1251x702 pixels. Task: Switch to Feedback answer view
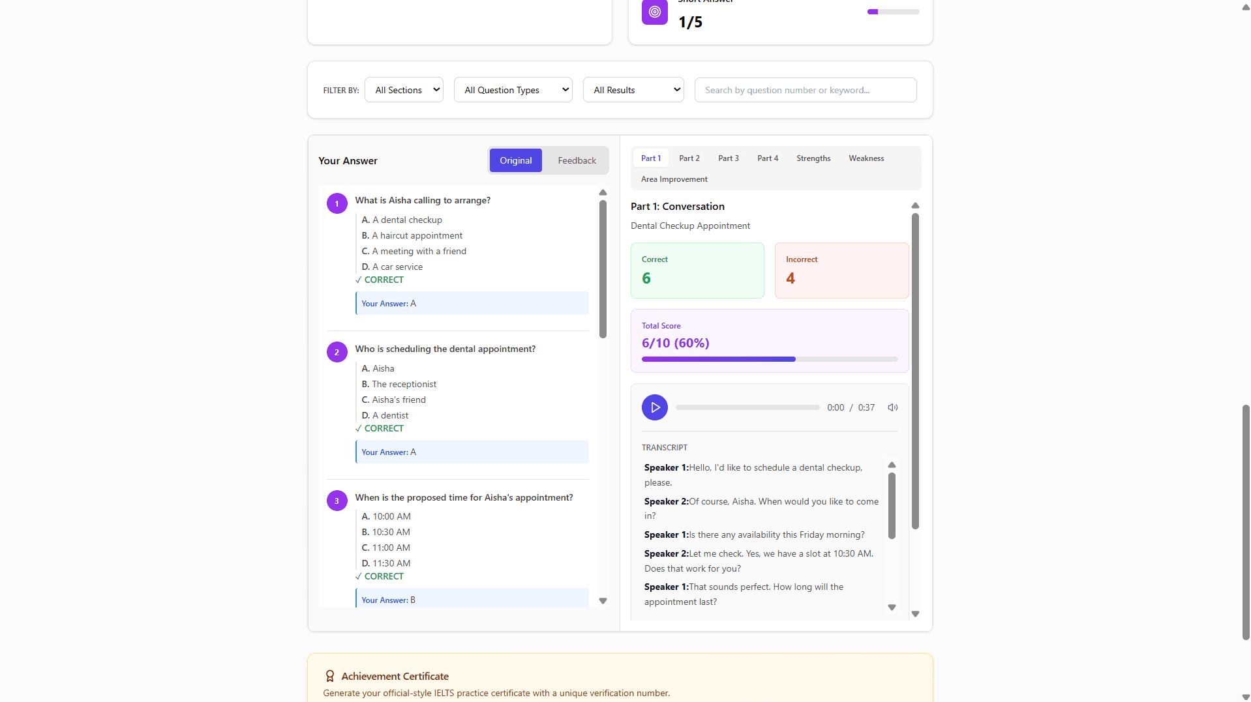click(577, 160)
